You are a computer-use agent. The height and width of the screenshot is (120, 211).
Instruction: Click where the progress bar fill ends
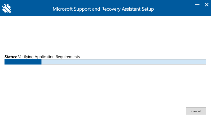click(x=41, y=62)
